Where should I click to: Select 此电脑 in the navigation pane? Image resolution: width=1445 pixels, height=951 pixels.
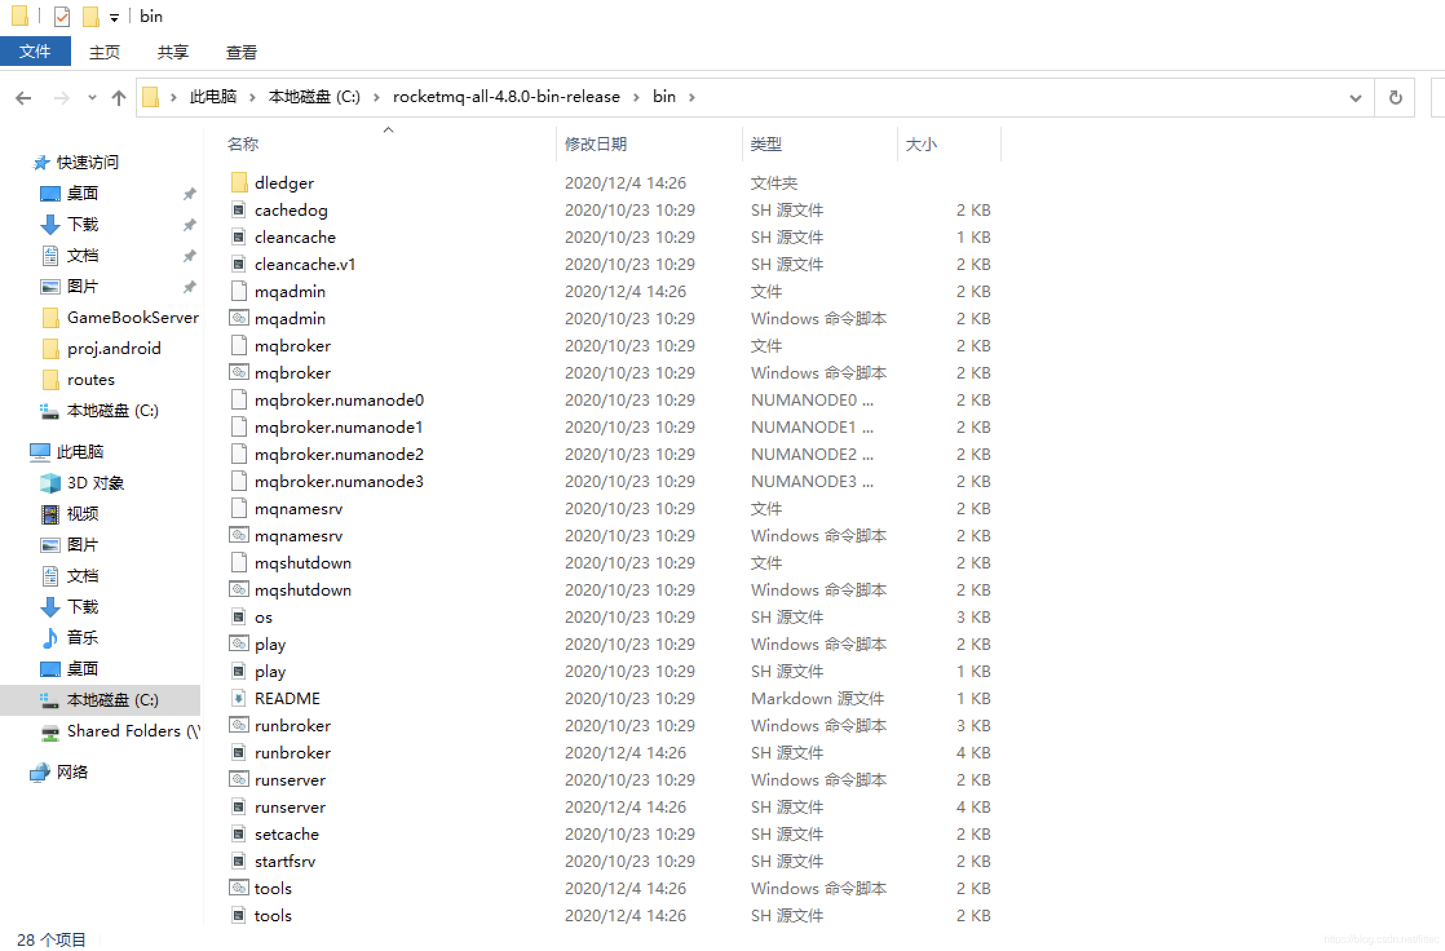tap(79, 452)
